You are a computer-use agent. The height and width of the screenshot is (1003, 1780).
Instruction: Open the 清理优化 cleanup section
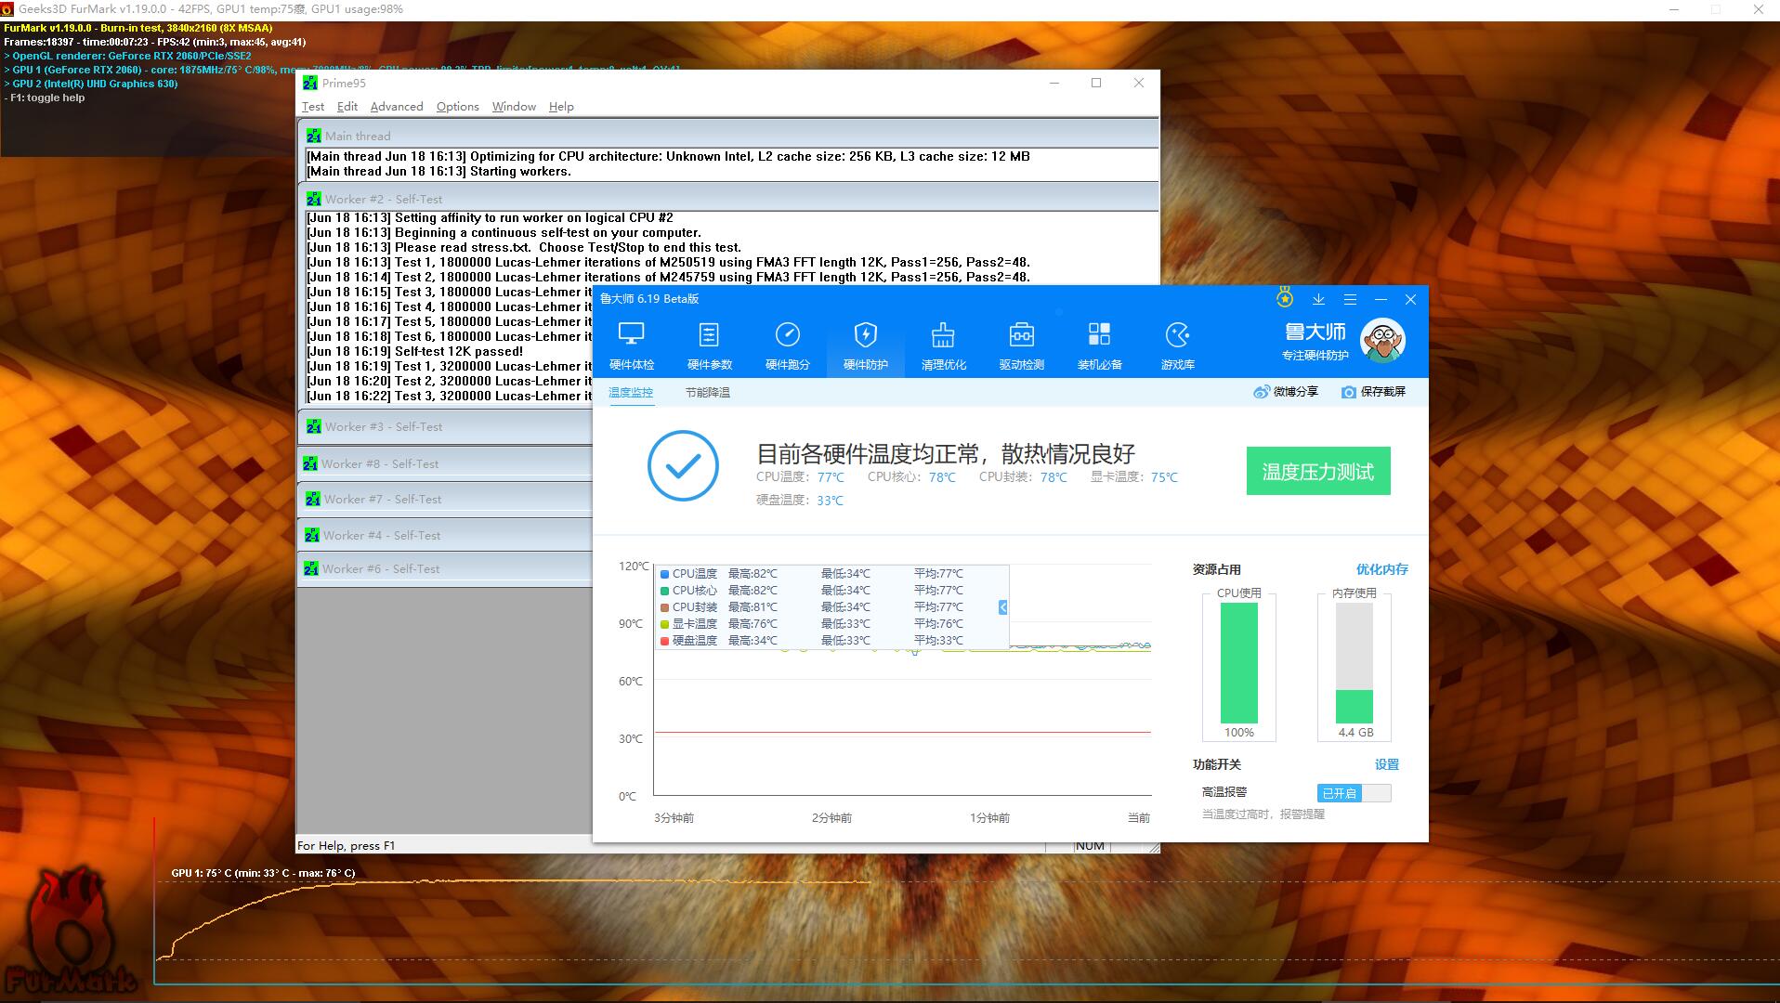click(944, 345)
